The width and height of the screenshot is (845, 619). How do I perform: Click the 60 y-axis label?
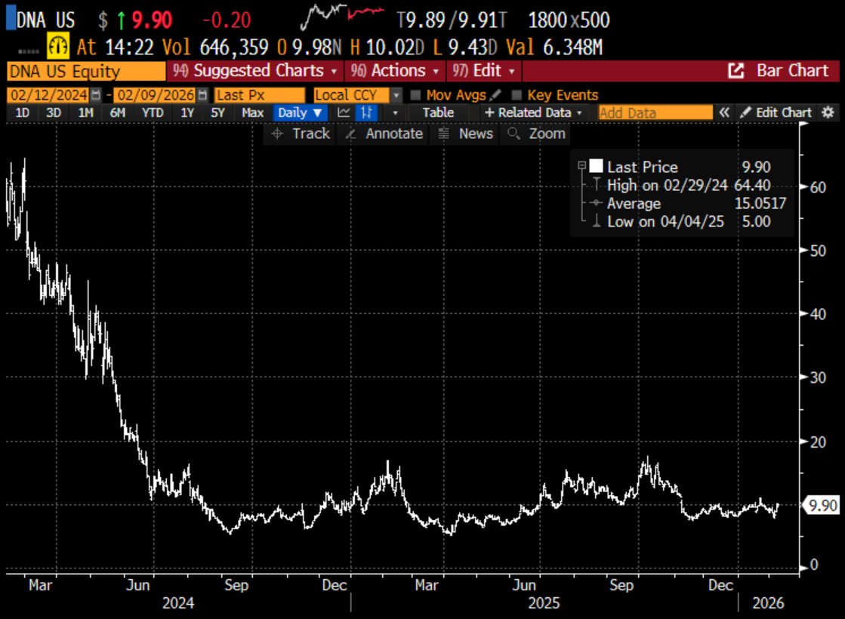pyautogui.click(x=818, y=187)
